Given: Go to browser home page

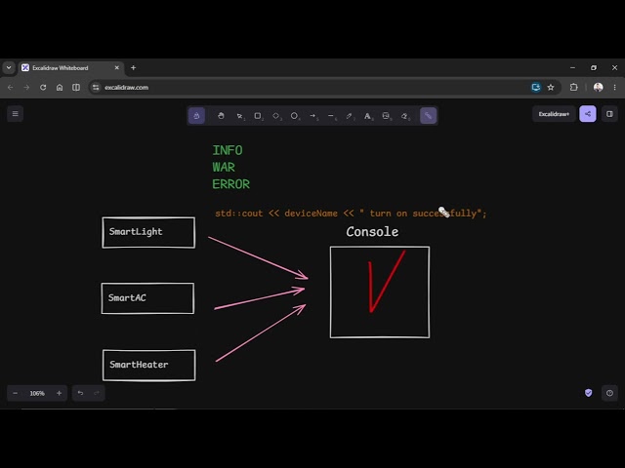Looking at the screenshot, I should point(60,87).
